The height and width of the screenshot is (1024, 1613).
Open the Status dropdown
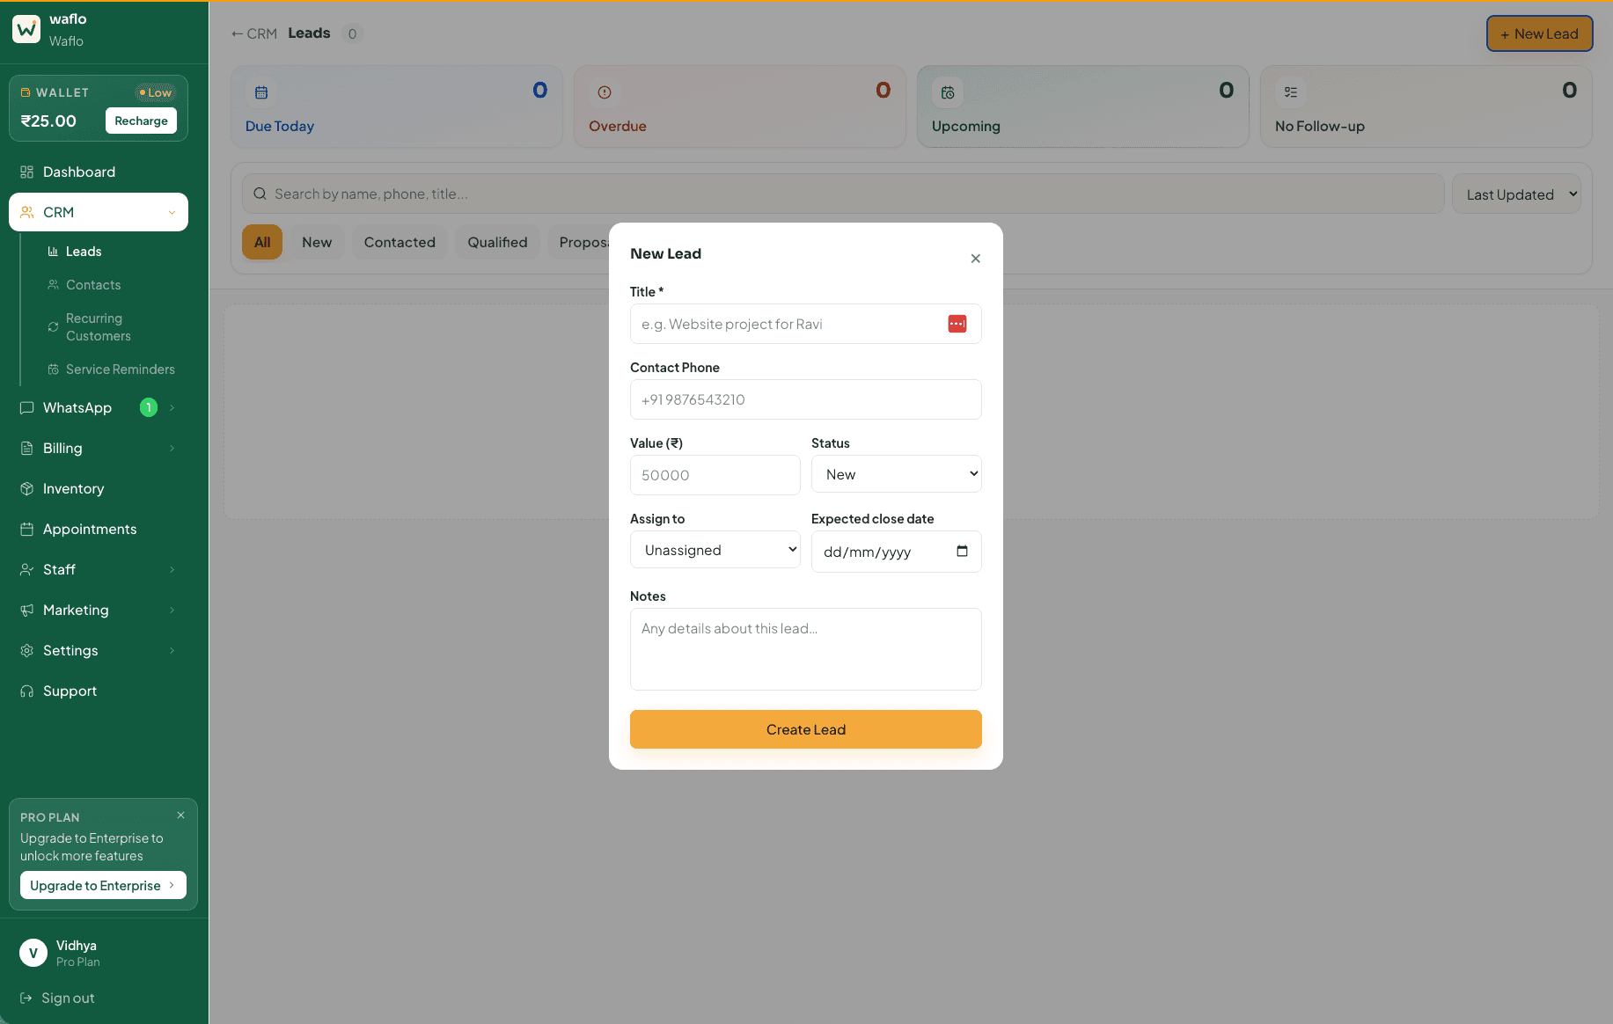[x=897, y=474]
